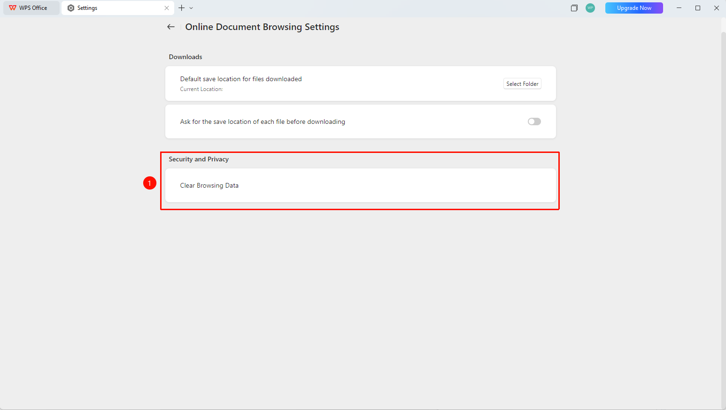Viewport: 726px width, 410px height.
Task: Click the Downloads section heading
Action: click(x=185, y=57)
